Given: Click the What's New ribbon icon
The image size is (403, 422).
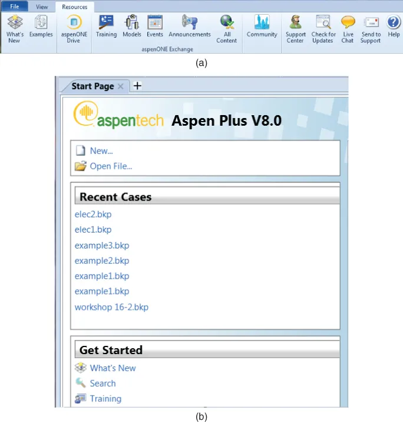Looking at the screenshot, I should (15, 24).
